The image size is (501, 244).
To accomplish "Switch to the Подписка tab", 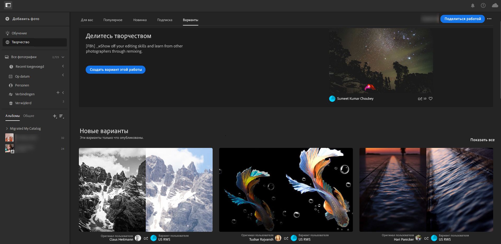I will click(x=165, y=20).
